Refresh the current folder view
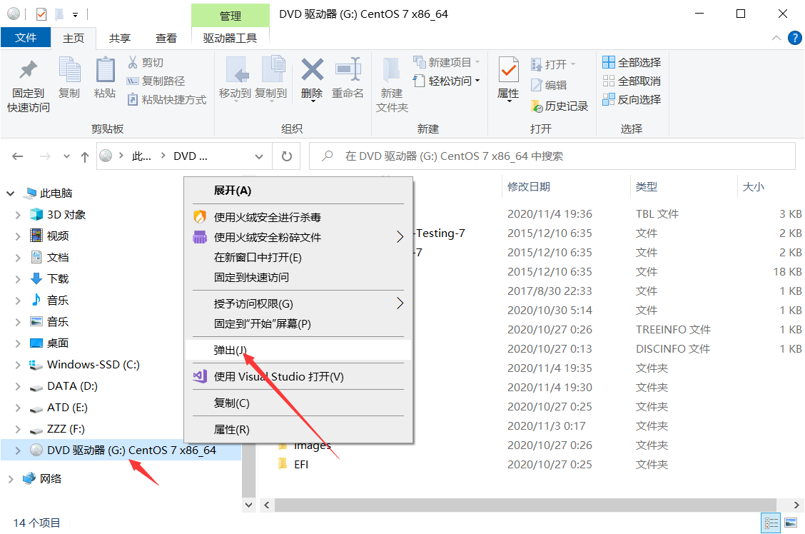This screenshot has height=534, width=805. pyautogui.click(x=287, y=156)
